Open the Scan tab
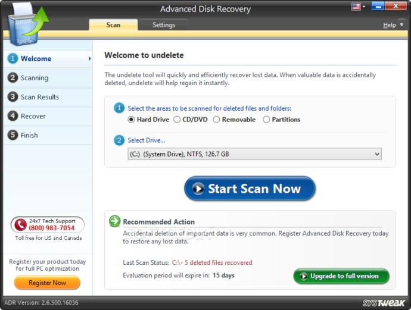Viewport: 411px width, 310px height. (113, 25)
